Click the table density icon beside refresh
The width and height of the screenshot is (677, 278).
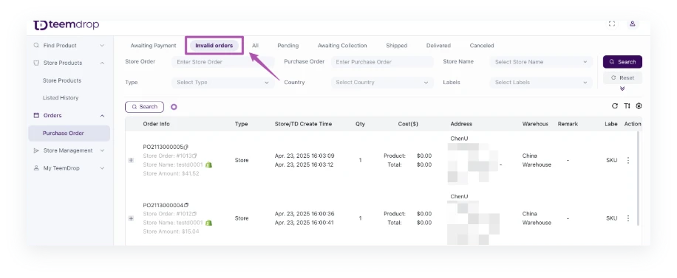click(x=627, y=106)
